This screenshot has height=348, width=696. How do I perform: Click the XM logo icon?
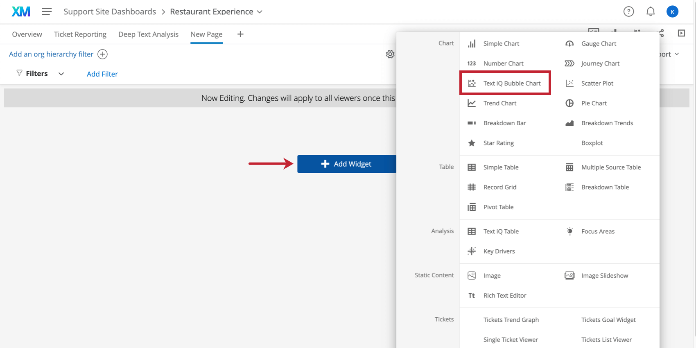click(x=21, y=11)
